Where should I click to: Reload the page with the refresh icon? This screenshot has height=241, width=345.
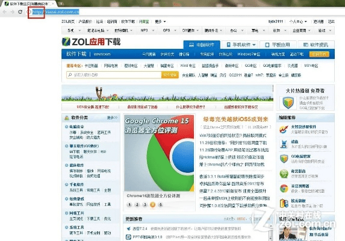click(20, 11)
